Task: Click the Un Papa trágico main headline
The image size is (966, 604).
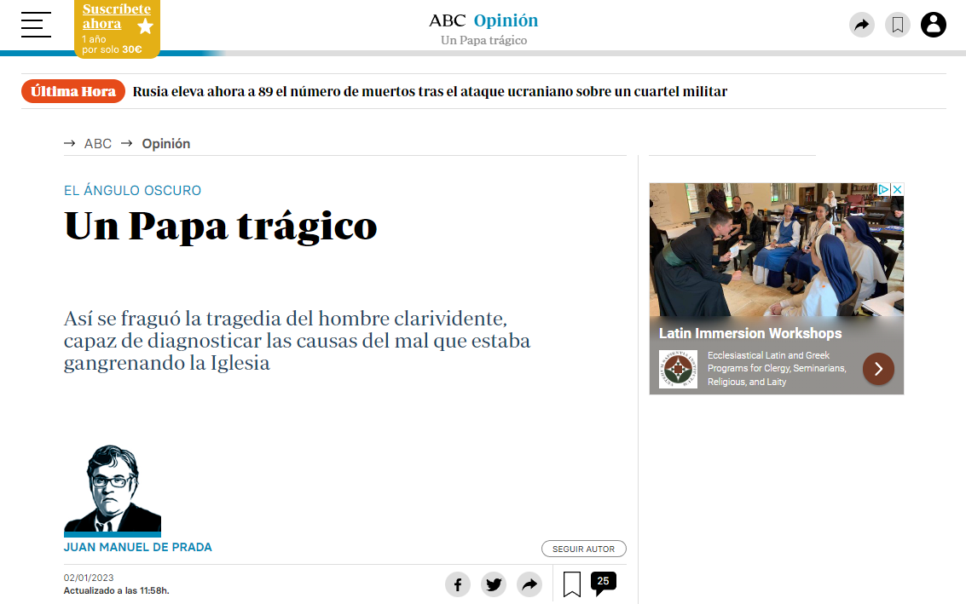Action: 221,226
